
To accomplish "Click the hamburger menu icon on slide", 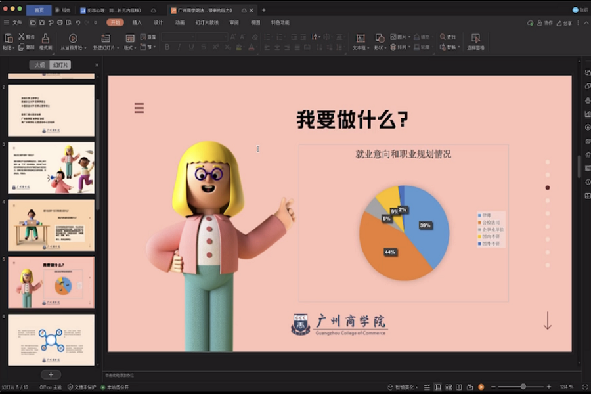I will pos(139,108).
